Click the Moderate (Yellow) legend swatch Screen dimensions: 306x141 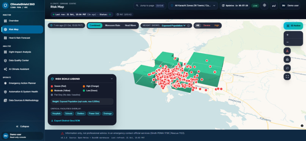point(52,90)
